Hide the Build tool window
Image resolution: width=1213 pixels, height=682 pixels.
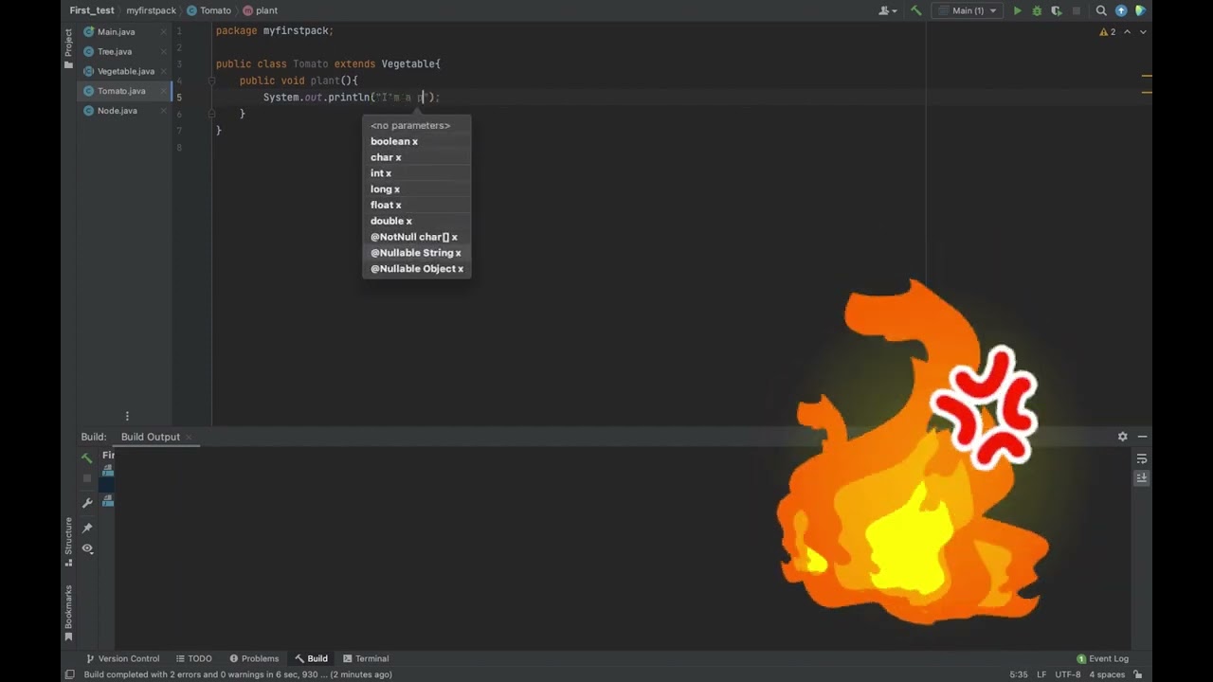pos(1142,437)
